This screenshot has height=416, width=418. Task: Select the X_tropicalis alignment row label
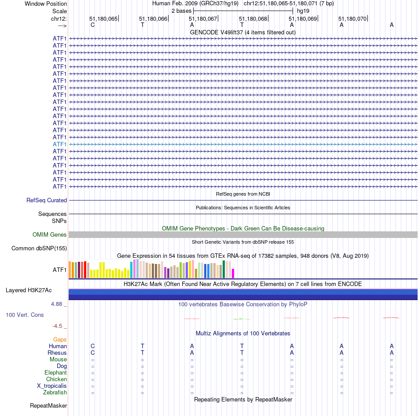(52, 386)
